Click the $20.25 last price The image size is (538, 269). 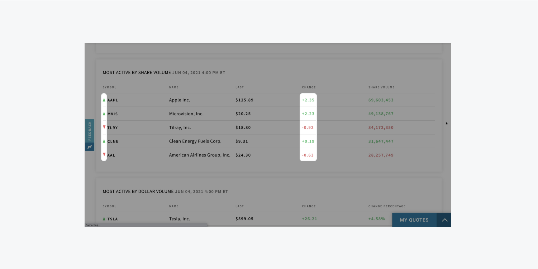click(243, 114)
